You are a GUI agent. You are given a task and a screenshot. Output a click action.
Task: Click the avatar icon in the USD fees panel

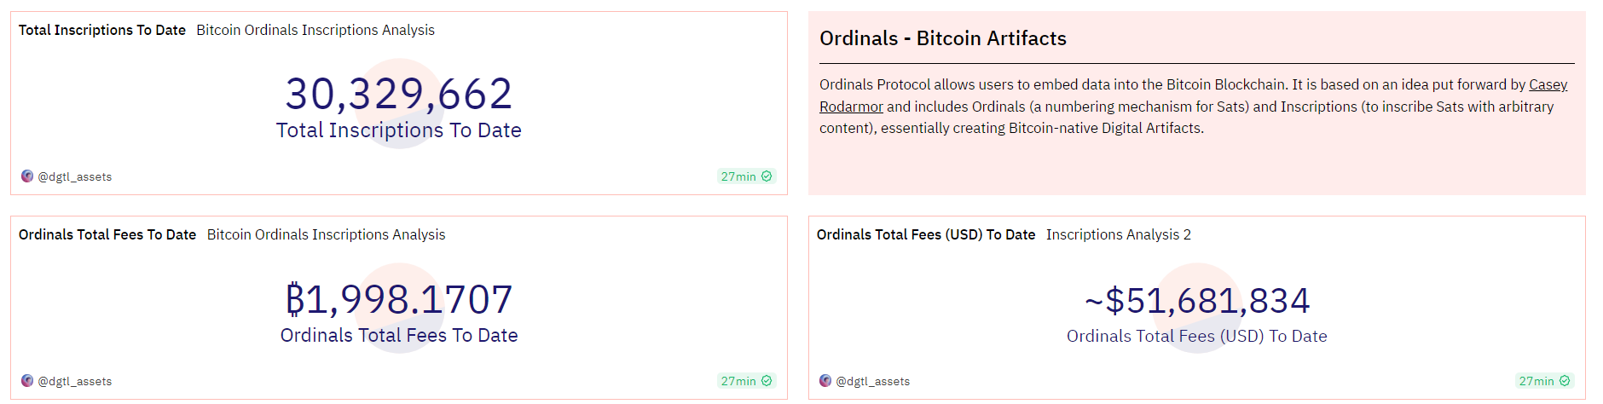point(825,381)
